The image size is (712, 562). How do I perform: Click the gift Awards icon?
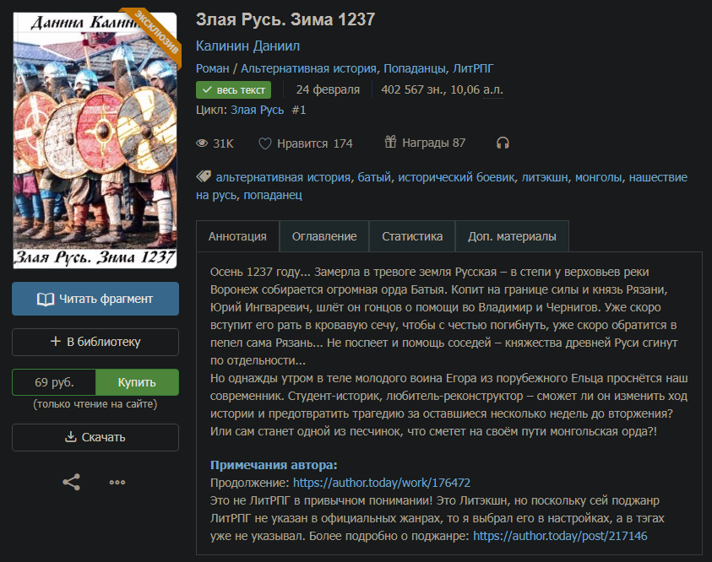click(390, 143)
